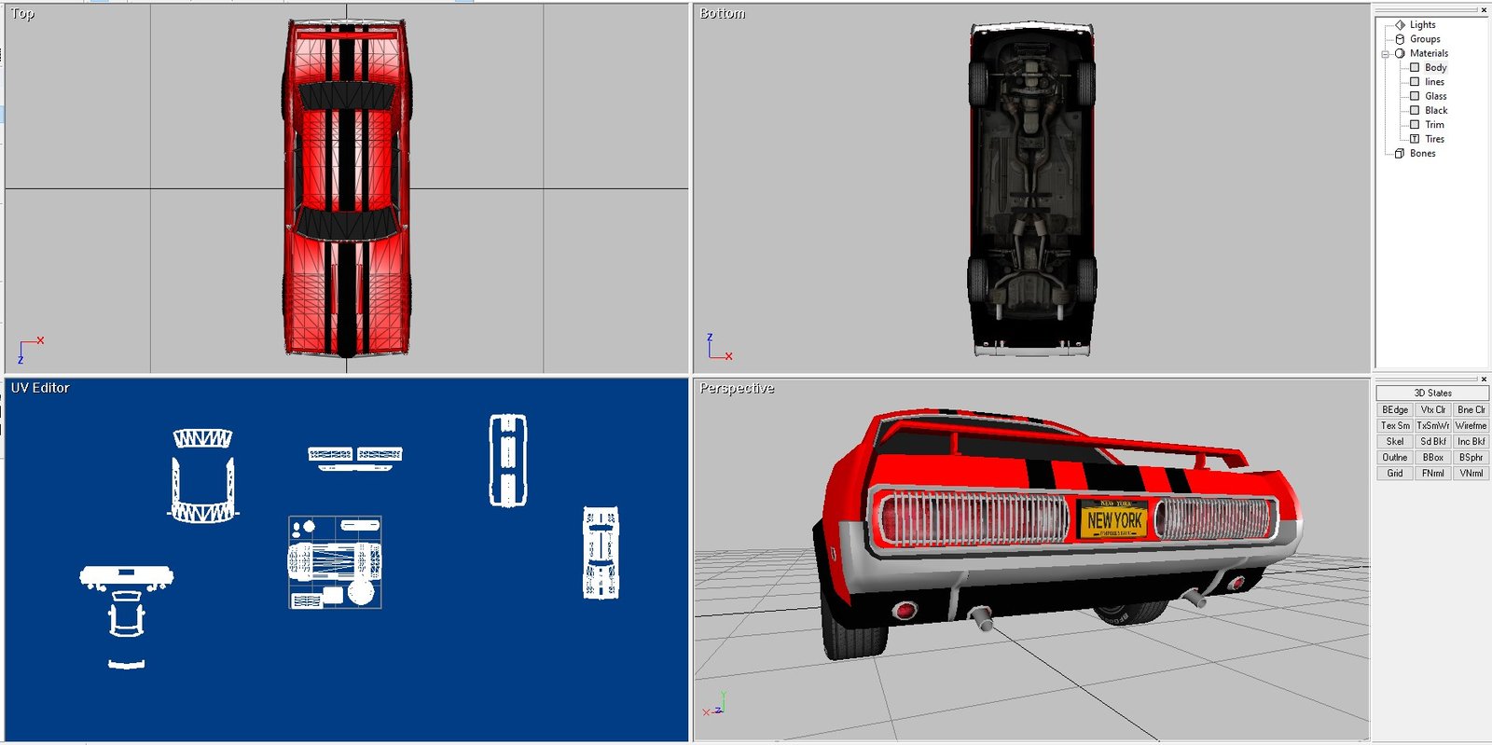This screenshot has height=745, width=1492.
Task: Collapse the Materials tree node
Action: point(1386,54)
